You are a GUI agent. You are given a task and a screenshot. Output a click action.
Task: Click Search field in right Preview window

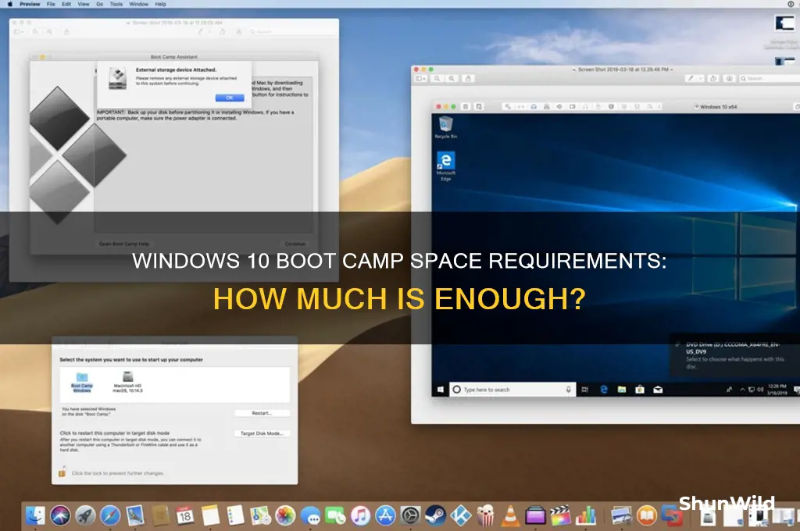[x=769, y=79]
